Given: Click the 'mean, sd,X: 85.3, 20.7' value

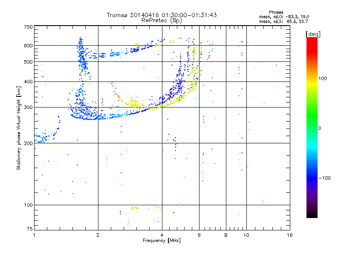Looking at the screenshot, I should [283, 21].
